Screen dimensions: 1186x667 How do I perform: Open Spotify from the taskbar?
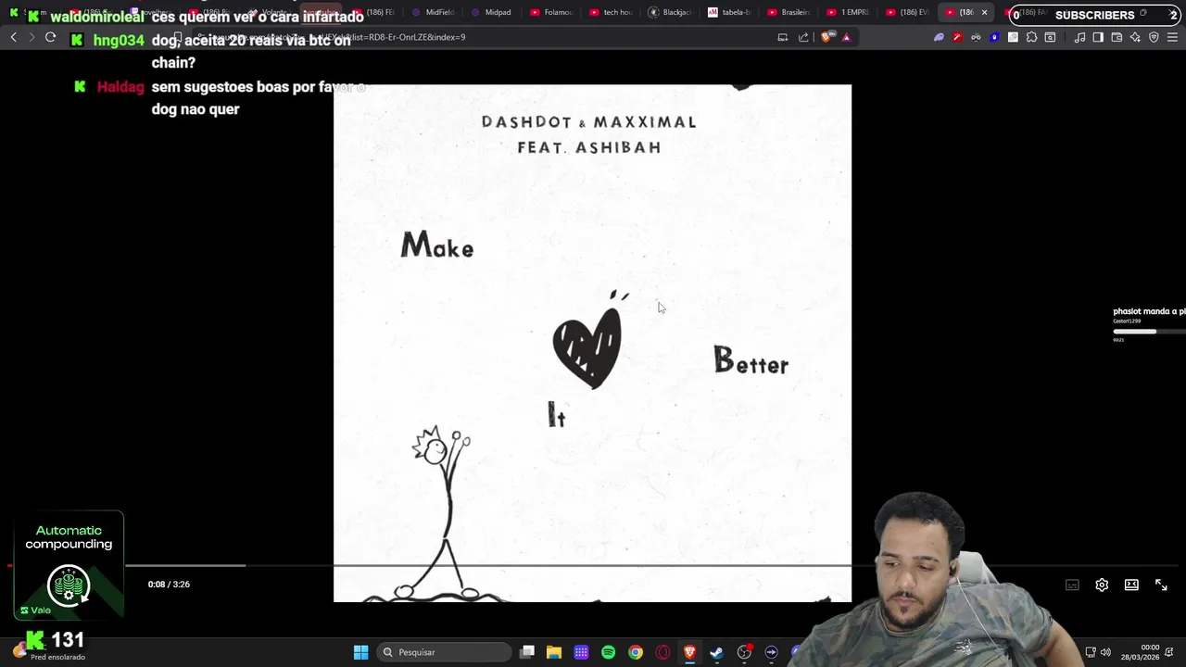click(x=608, y=652)
